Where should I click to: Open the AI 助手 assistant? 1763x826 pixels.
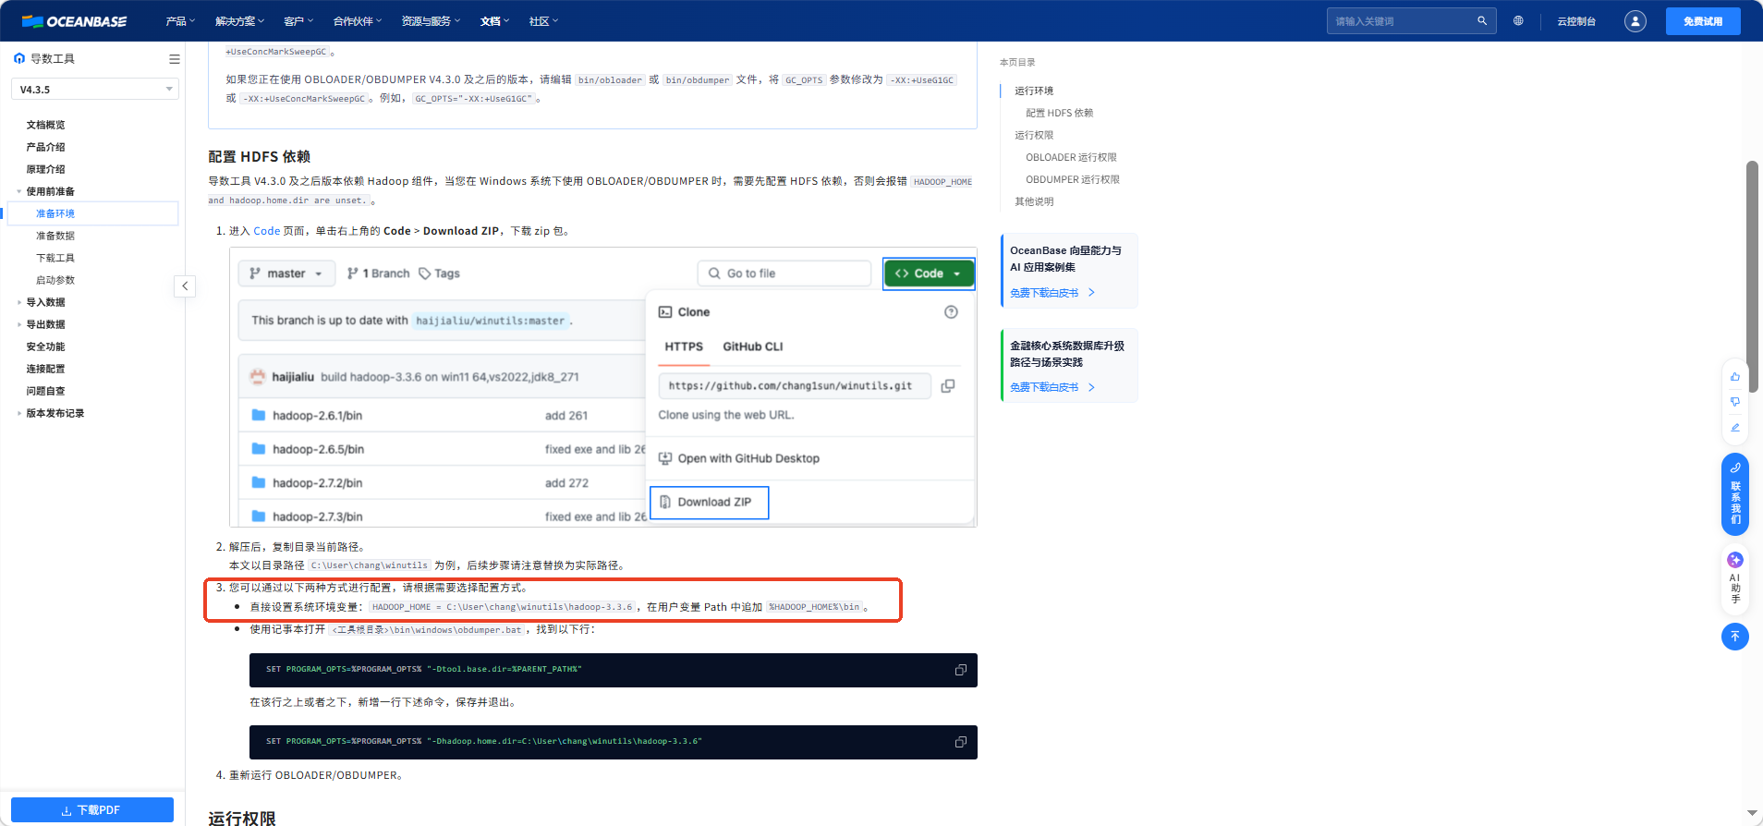tap(1734, 578)
